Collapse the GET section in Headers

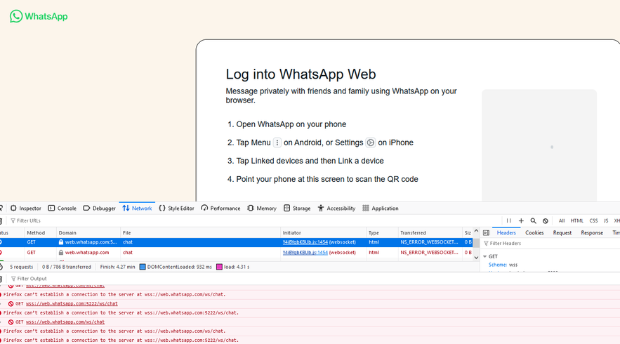[x=485, y=257]
